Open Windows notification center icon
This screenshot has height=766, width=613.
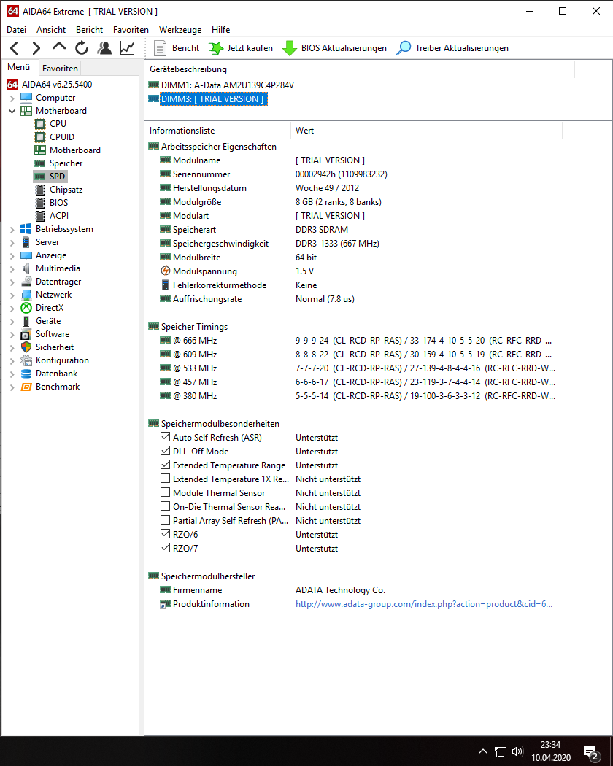[x=592, y=752]
